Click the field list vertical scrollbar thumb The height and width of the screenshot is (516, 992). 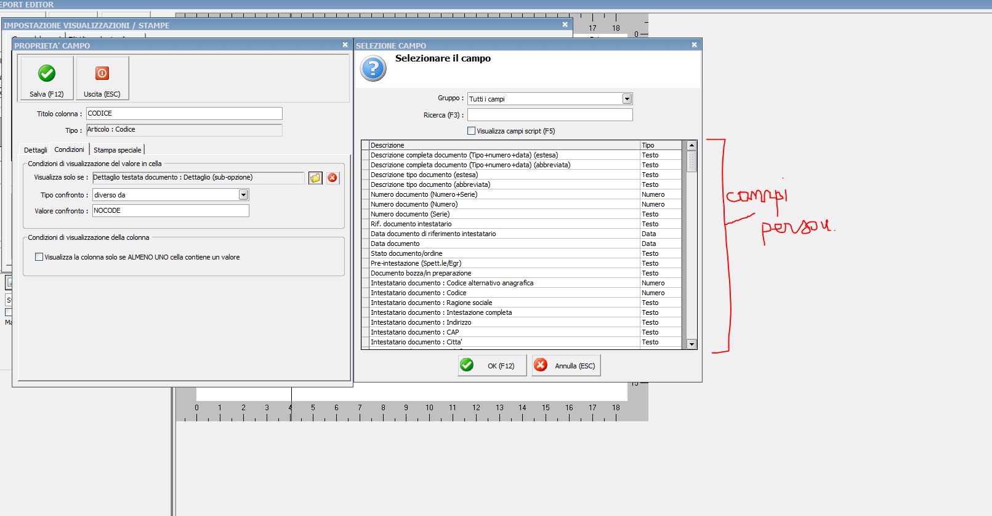tap(692, 162)
